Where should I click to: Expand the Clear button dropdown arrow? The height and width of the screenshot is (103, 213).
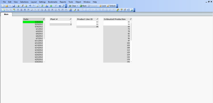pos(77,6)
